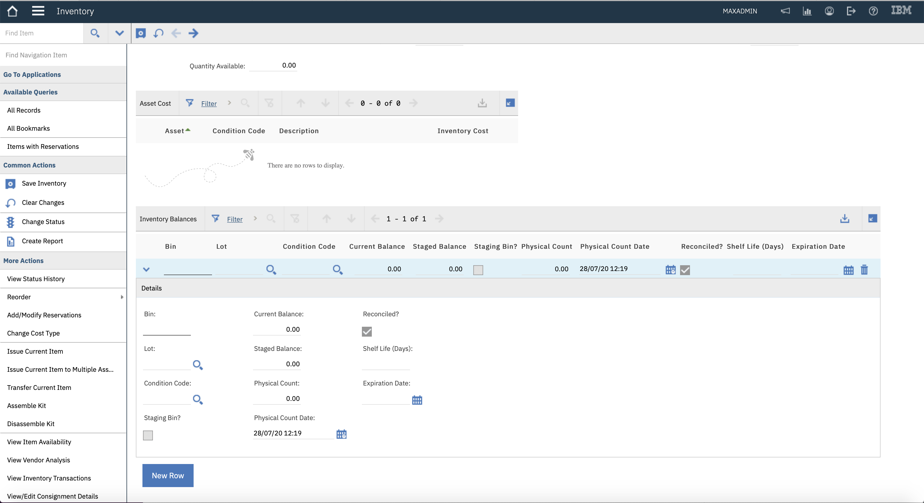Viewport: 924px width, 503px height.
Task: Open Lot lookup magnifier in Details section
Action: (x=198, y=365)
